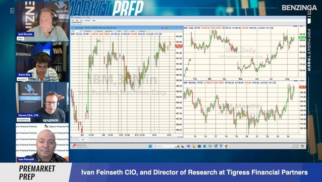Select Dennis Dick's video thumbnail
This screenshot has width=322, height=182.
(x=42, y=103)
